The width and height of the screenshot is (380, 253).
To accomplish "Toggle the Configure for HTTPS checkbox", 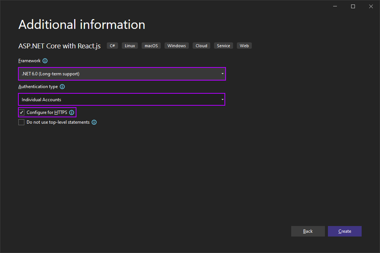I will click(22, 112).
